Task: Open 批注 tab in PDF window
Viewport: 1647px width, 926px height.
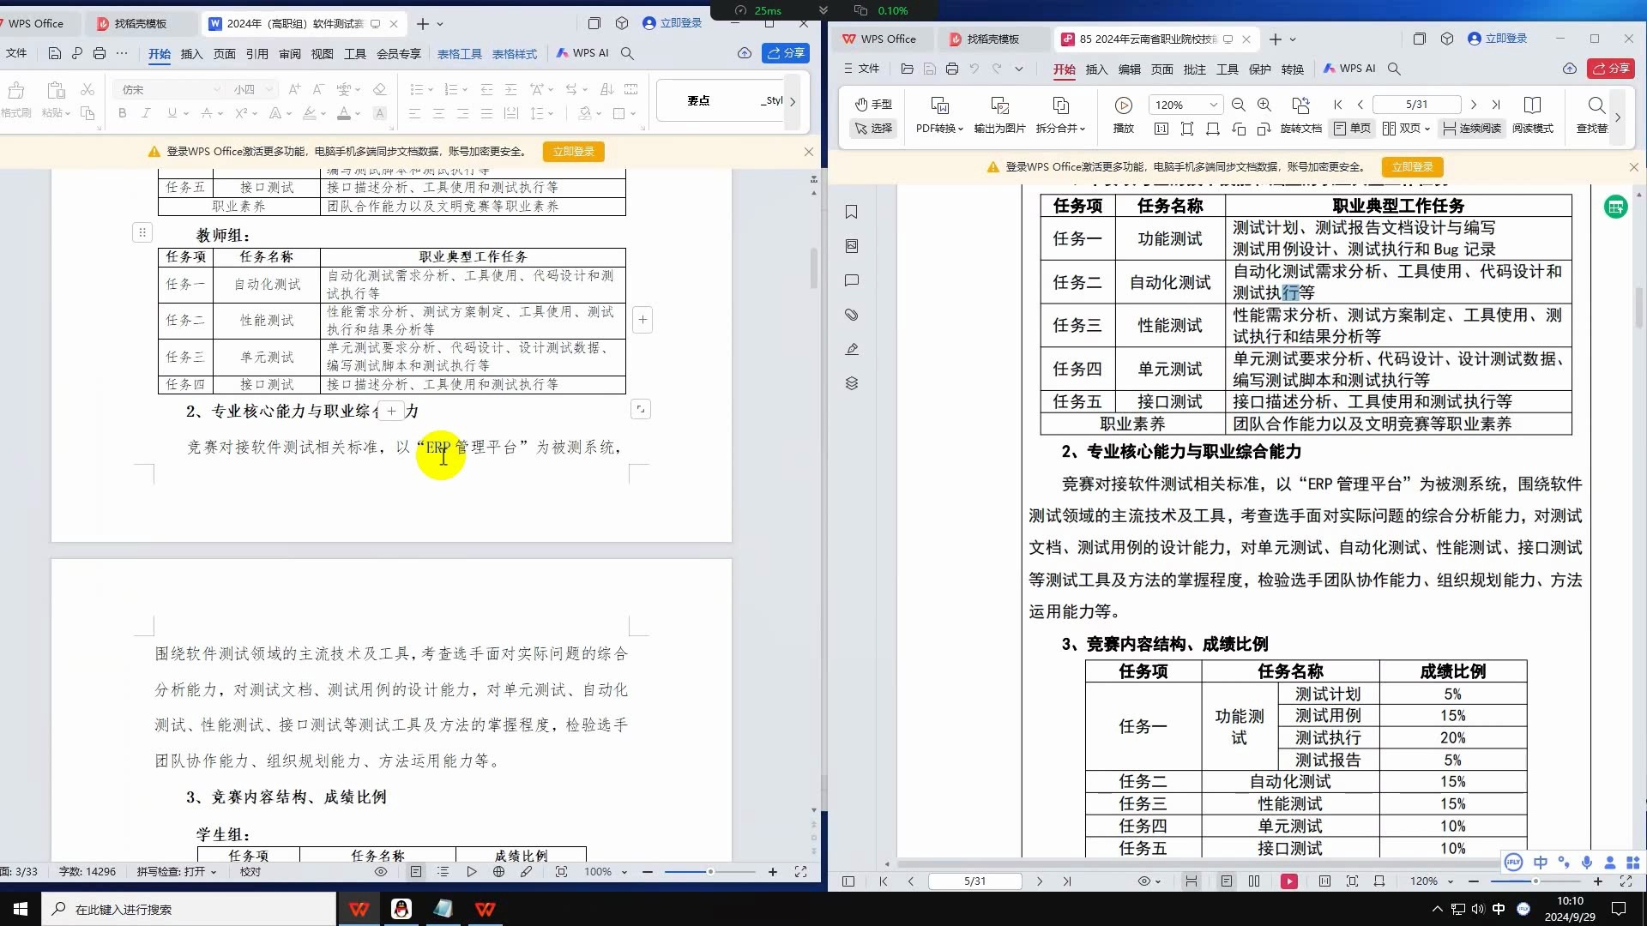Action: (1195, 69)
